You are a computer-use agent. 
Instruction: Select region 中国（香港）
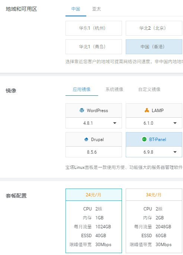coord(154,47)
